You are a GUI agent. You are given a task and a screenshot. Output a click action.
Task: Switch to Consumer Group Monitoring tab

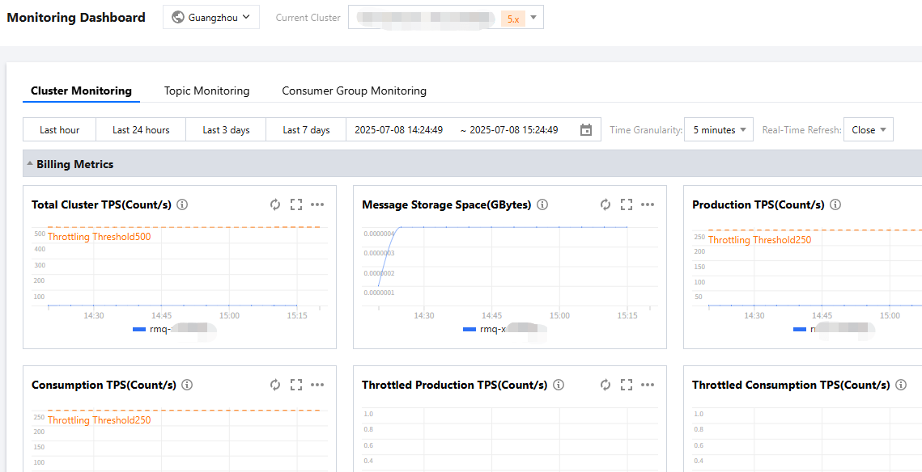(354, 91)
